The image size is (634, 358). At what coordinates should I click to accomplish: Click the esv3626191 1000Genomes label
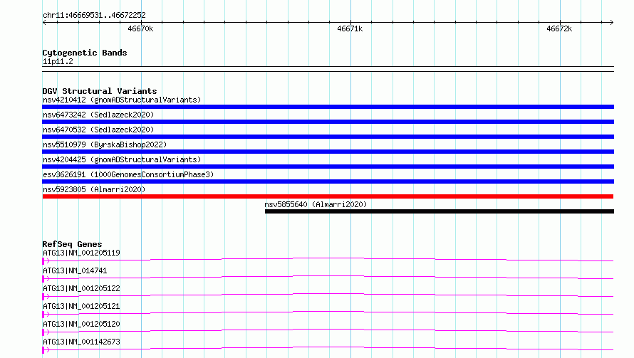(x=128, y=174)
